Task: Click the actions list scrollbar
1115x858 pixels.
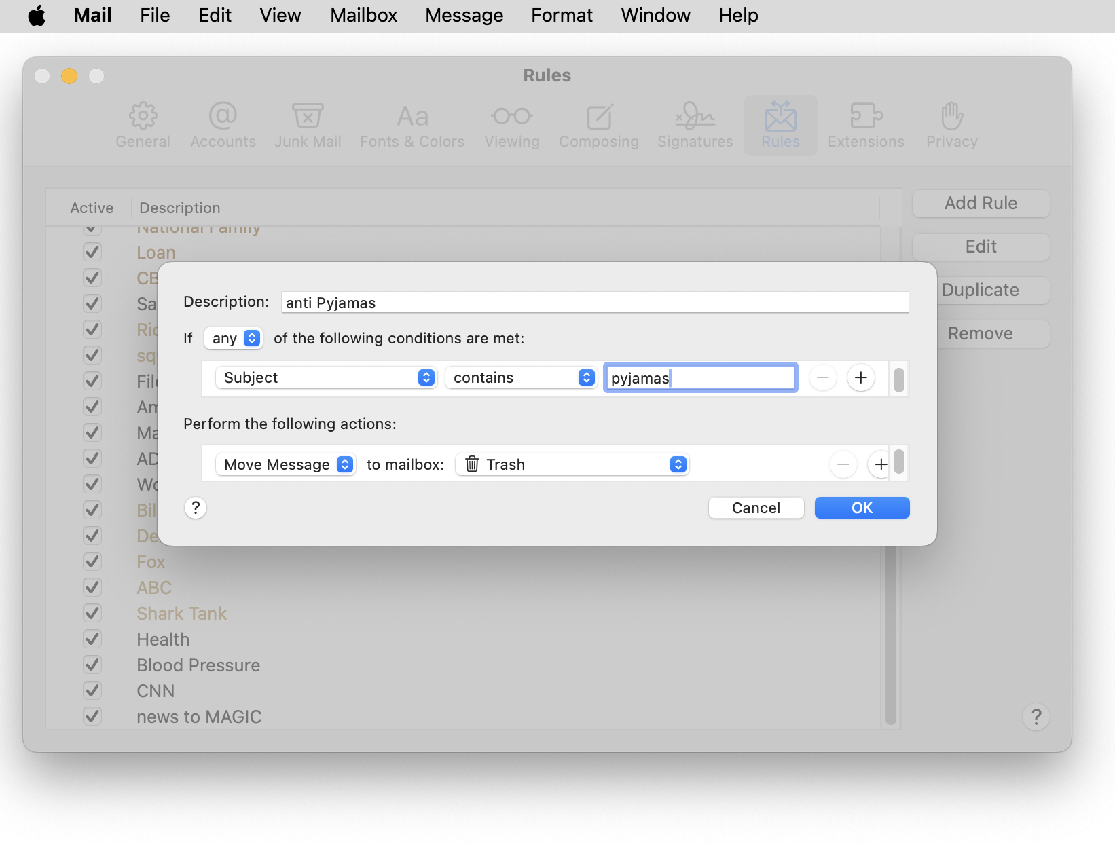Action: 898,462
